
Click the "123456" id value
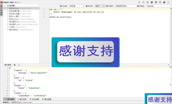(x=29, y=80)
